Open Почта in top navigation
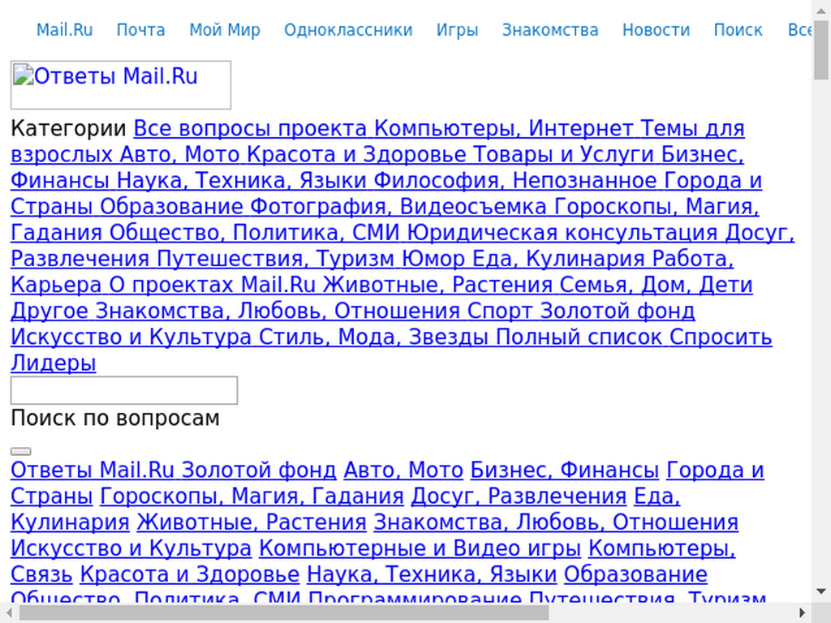Image resolution: width=831 pixels, height=623 pixels. pos(141,30)
